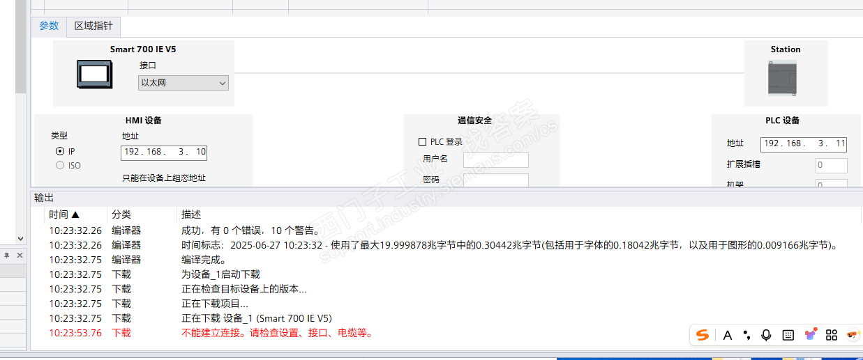The width and height of the screenshot is (863, 360).
Task: Click the 通信安全 section header
Action: coord(474,120)
